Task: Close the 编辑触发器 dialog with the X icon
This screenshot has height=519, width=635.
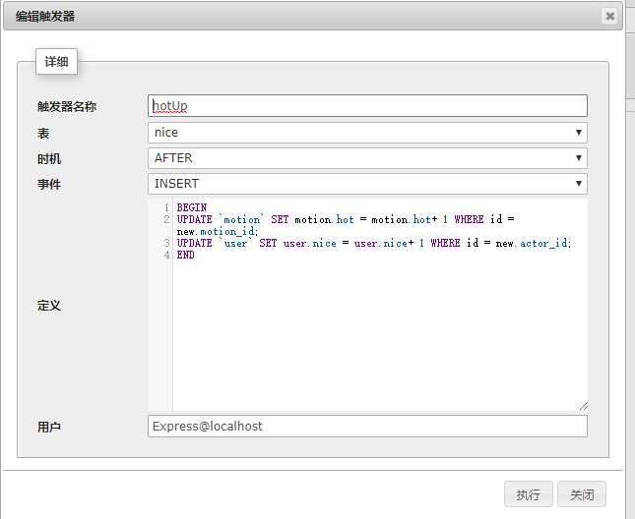Action: pyautogui.click(x=609, y=16)
